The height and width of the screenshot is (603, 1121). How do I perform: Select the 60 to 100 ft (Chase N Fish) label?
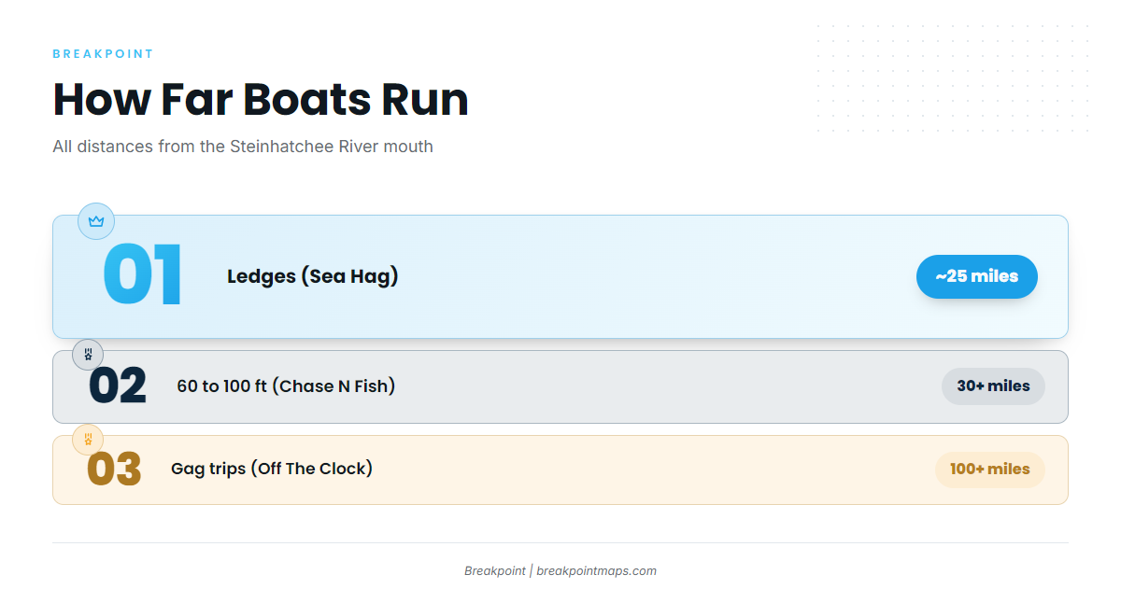tap(286, 386)
